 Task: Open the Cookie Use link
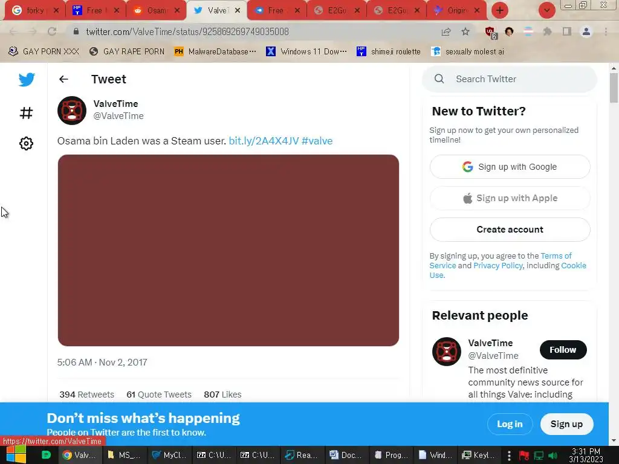(x=574, y=266)
